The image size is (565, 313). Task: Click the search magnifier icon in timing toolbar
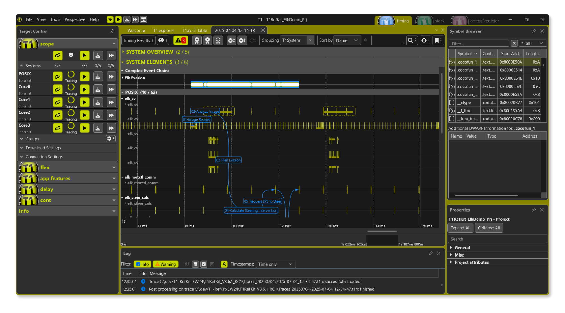(410, 40)
